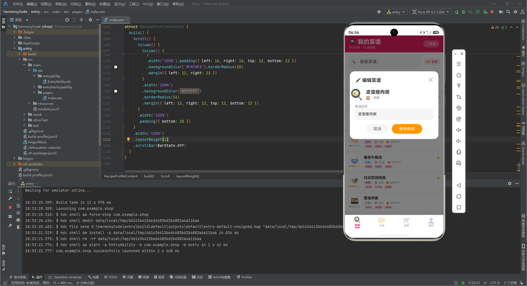Screen dimensions: 527x286
Task: Expand the .hvigor folder
Action: pyautogui.click(x=14, y=32)
